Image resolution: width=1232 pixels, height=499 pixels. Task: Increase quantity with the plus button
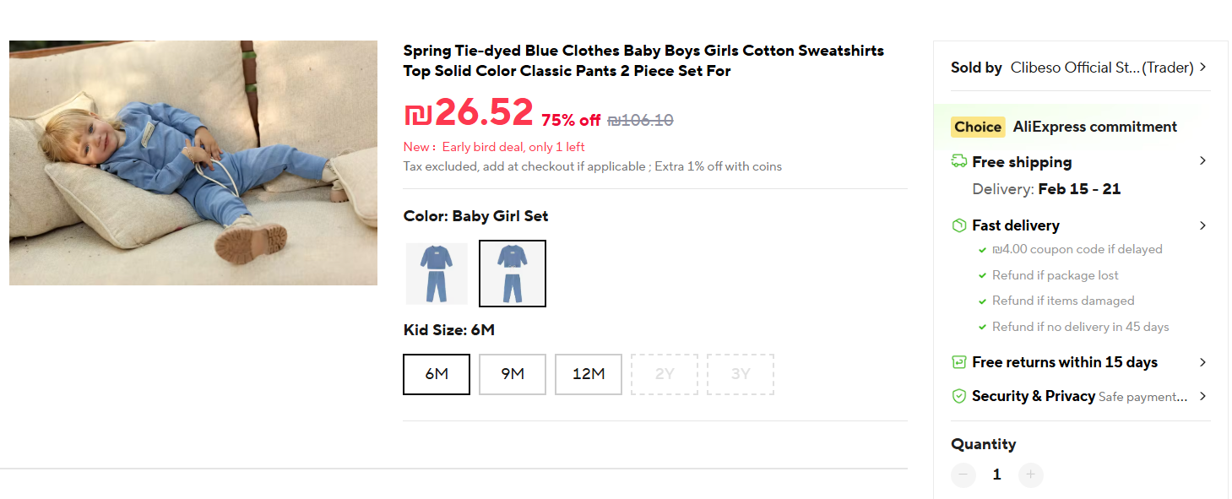[1030, 475]
